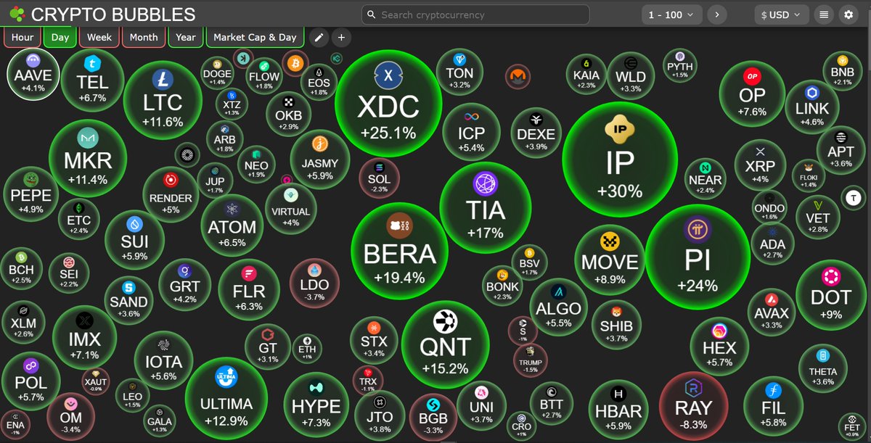Click the DEXE bubble
This screenshot has height=443, width=871.
(x=536, y=133)
